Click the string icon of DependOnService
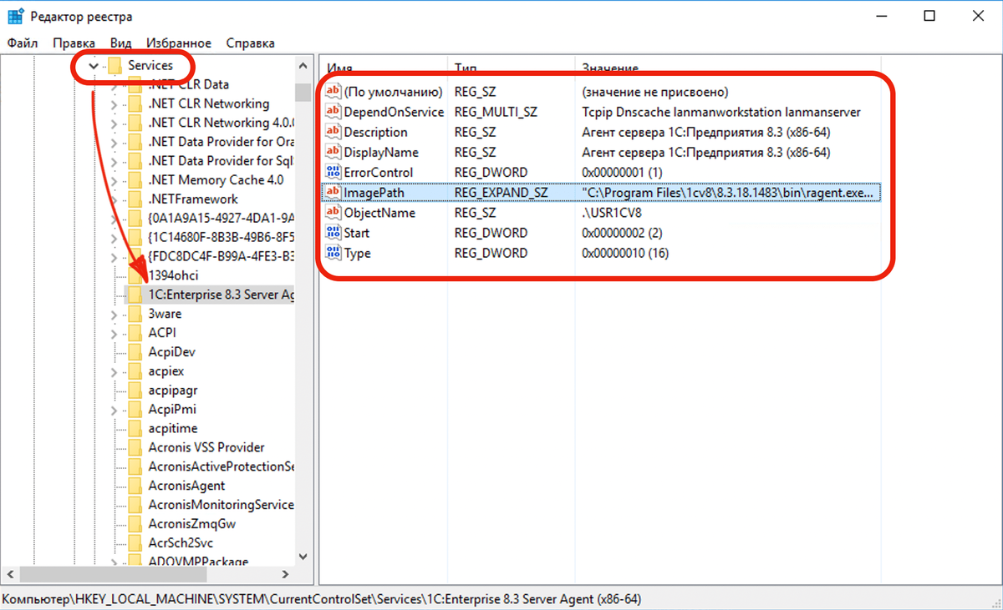This screenshot has height=610, width=1003. tap(333, 112)
